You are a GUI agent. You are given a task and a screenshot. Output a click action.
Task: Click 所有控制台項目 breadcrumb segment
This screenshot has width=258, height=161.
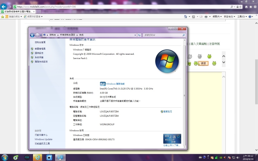click(67, 35)
